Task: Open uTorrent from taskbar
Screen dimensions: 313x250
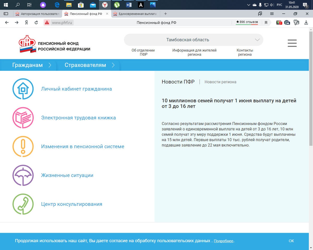Action: coord(117,5)
